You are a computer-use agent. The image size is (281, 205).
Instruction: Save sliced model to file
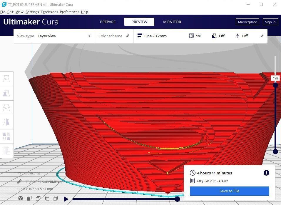pos(229,191)
